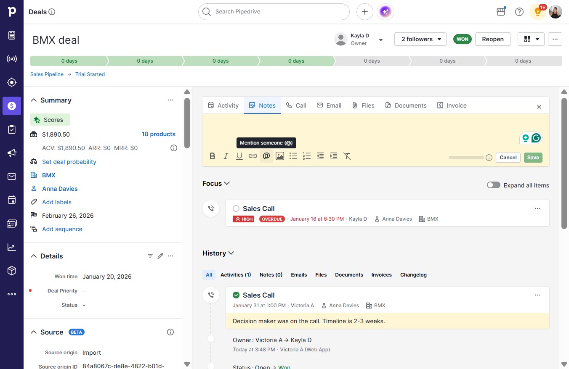Image resolution: width=569 pixels, height=369 pixels.
Task: Open the BMX organization link in Summary
Action: pos(49,175)
